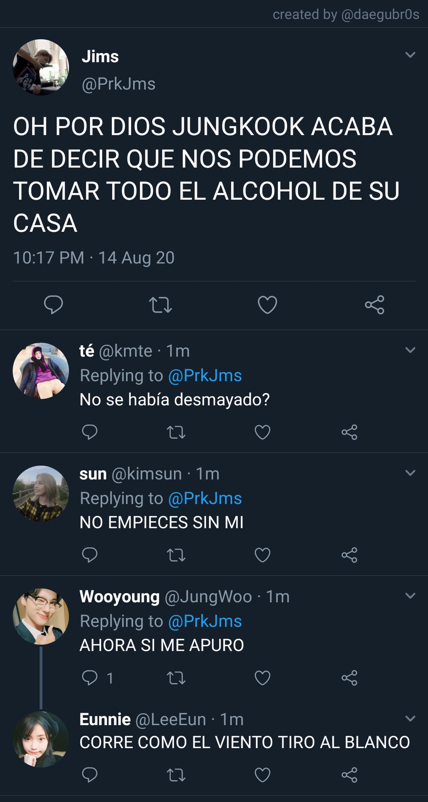Reply to sun's "NO EMPIECES SIN MI" tweet
Screen dimensions: 428x802
89,555
